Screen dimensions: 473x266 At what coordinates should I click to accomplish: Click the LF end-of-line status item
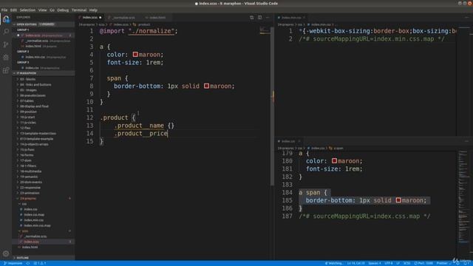tap(398, 263)
